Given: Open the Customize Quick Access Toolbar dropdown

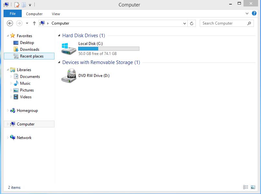Looking at the screenshot, I should 30,5.
